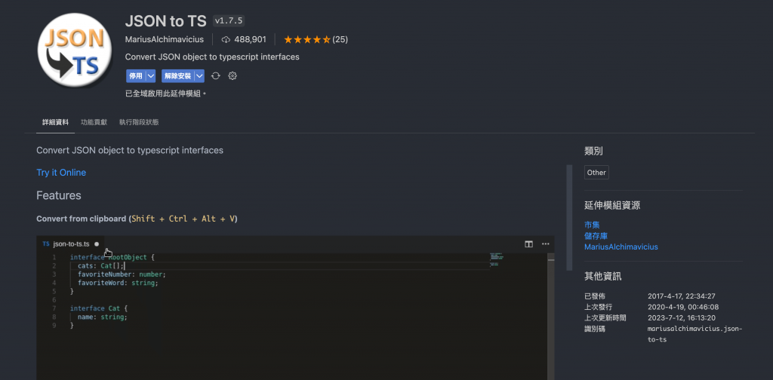
Task: Click the code preview minimap
Action: point(497,259)
